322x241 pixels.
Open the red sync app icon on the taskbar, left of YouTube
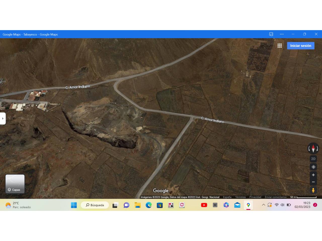(182, 205)
